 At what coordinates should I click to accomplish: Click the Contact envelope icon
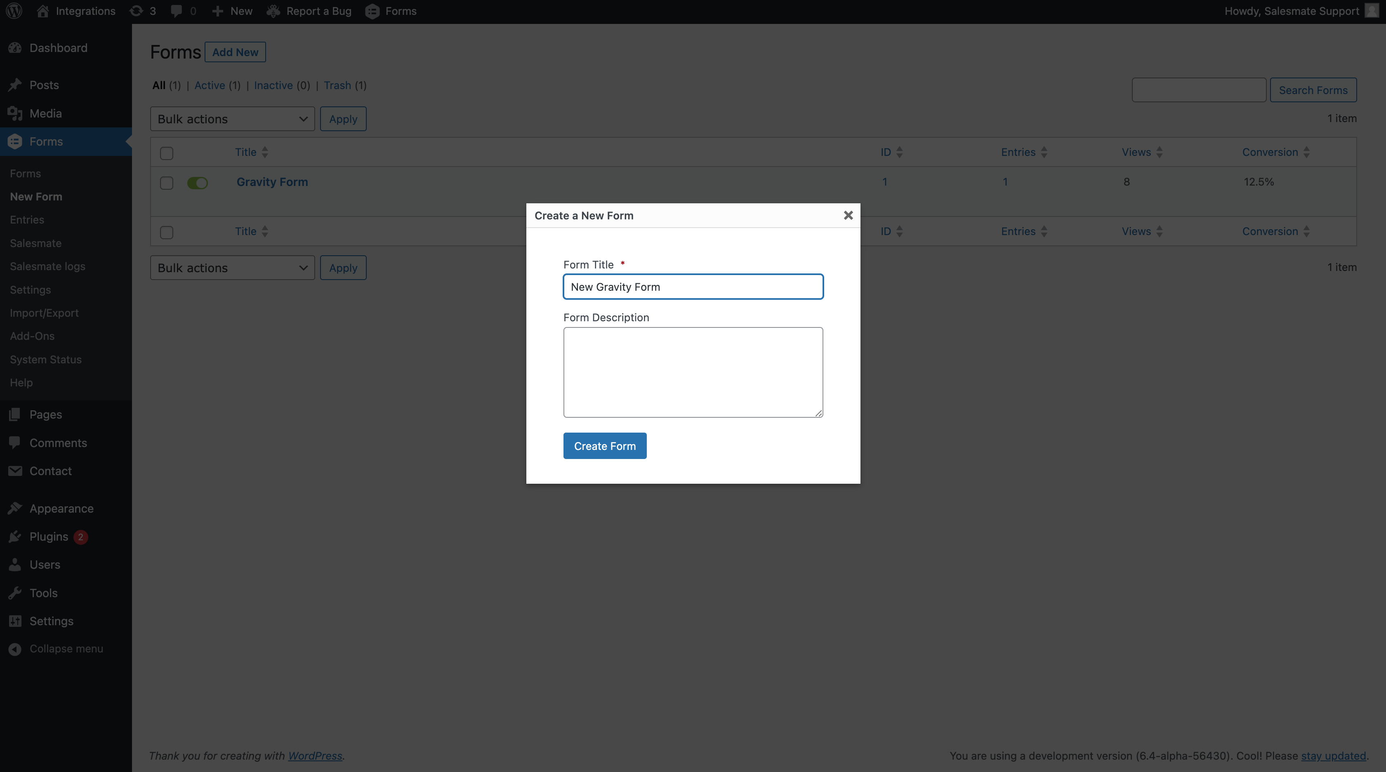pos(15,471)
